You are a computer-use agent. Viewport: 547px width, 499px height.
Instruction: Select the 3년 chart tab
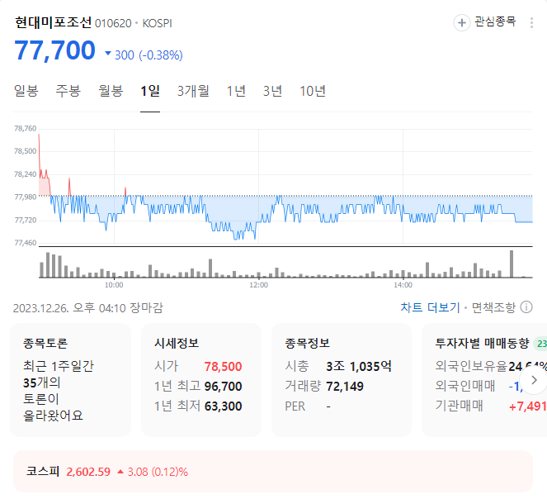[x=272, y=91]
